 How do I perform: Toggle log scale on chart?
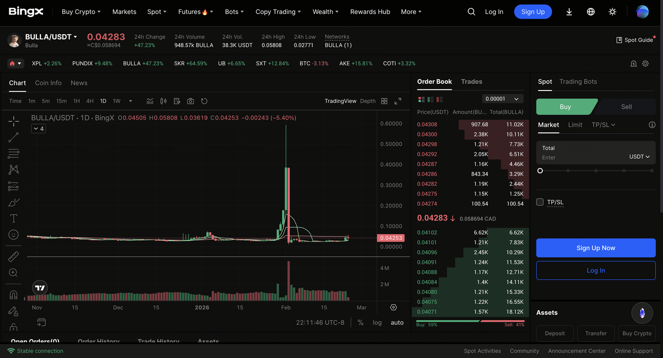pyautogui.click(x=377, y=322)
